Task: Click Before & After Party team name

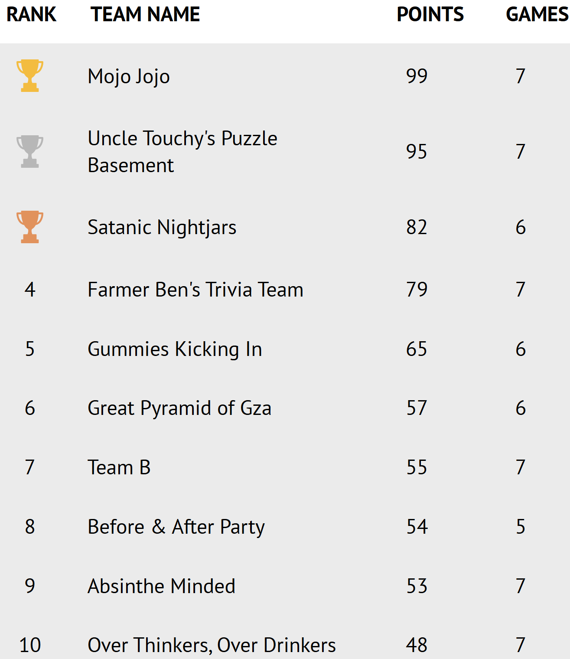Action: click(x=176, y=527)
